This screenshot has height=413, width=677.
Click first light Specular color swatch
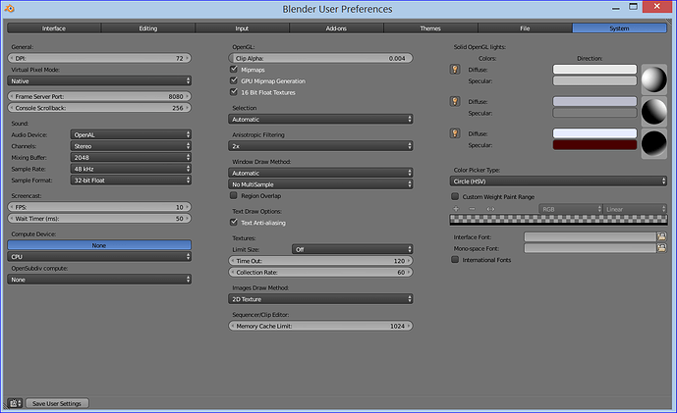tap(594, 80)
